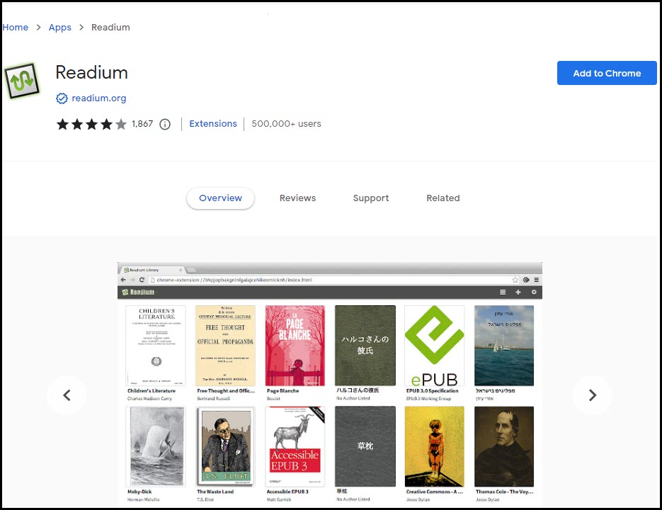
Task: Click the Children's Literature book cover
Action: click(x=156, y=346)
